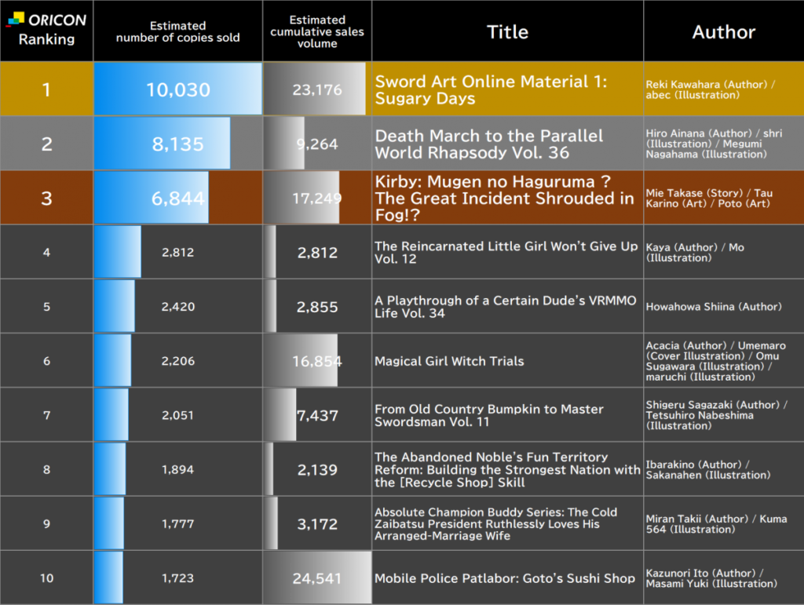Screen dimensions: 804x605
Task: Click the 9,264 cumulative sales value
Action: (317, 144)
